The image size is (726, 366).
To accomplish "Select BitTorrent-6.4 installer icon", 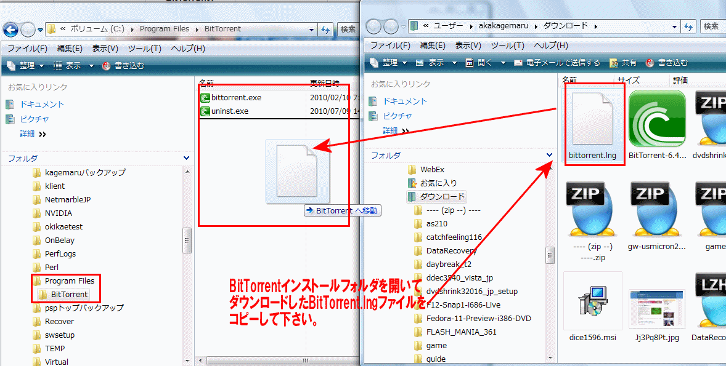I will click(657, 125).
